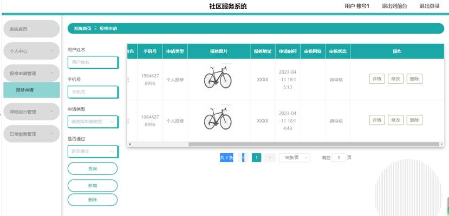Click the table's horizontal scrollbar
Viewport: 449px width, 216px height.
(314, 144)
